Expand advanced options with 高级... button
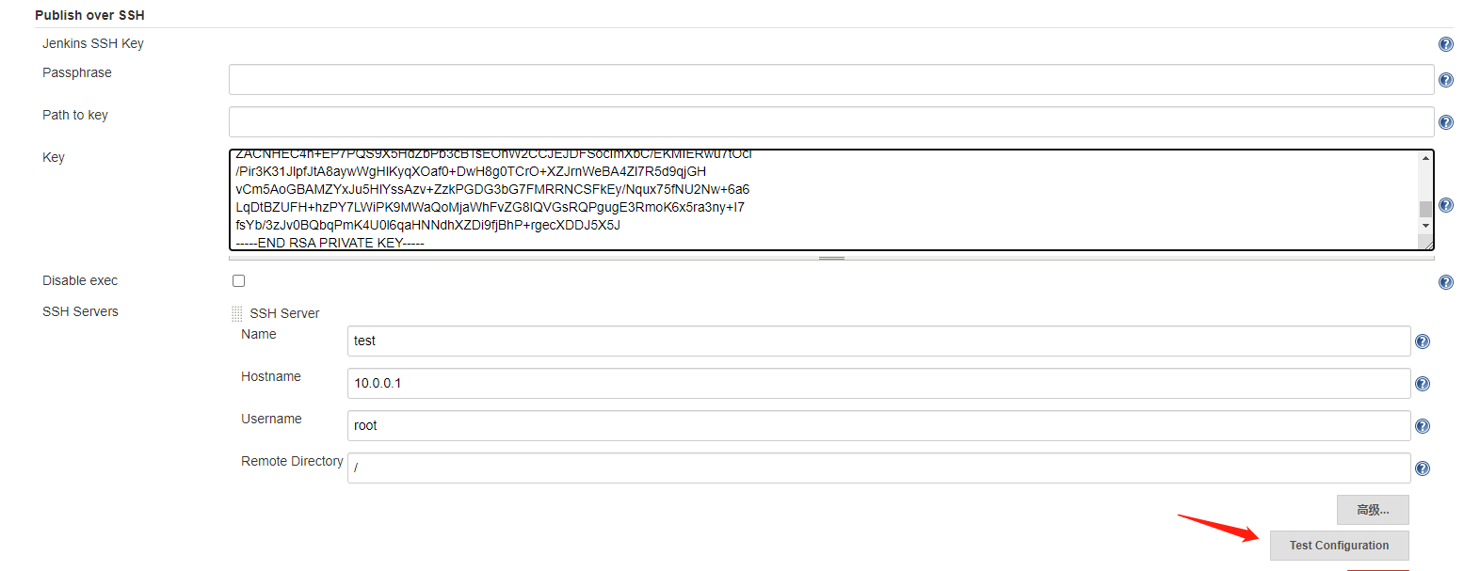 pyautogui.click(x=1373, y=510)
